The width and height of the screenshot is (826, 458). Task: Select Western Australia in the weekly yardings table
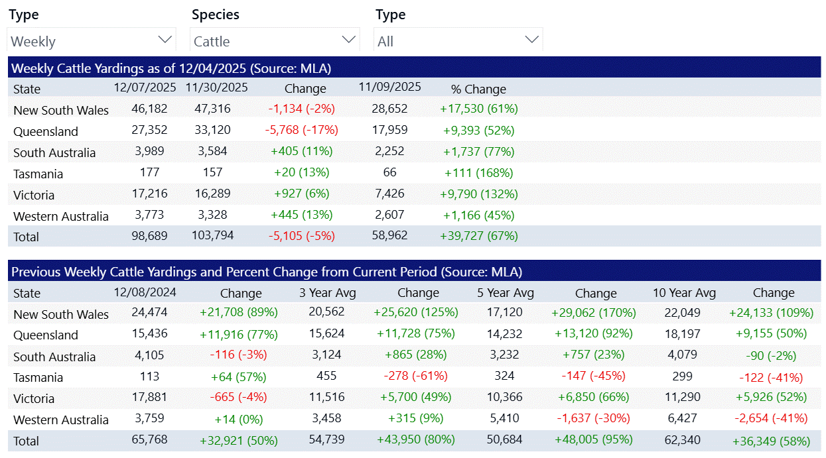click(x=61, y=216)
